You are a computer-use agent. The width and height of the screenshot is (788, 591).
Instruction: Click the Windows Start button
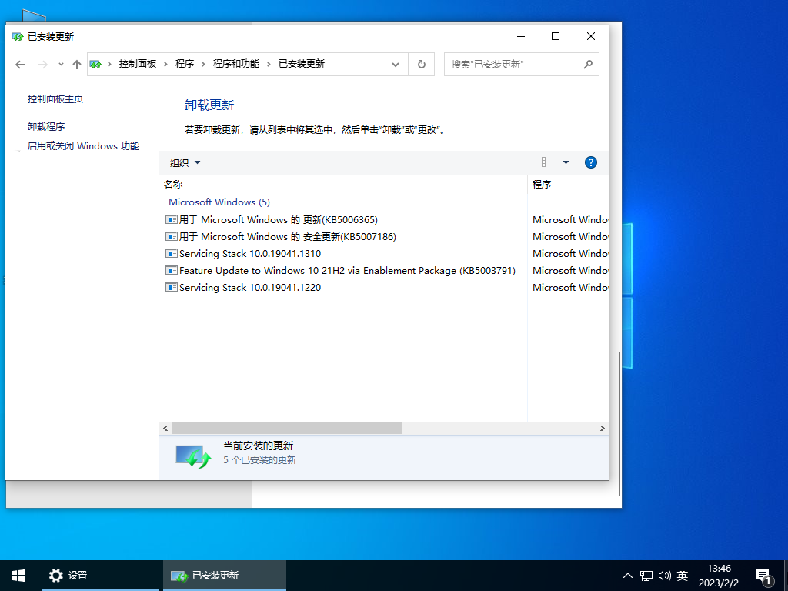click(17, 575)
